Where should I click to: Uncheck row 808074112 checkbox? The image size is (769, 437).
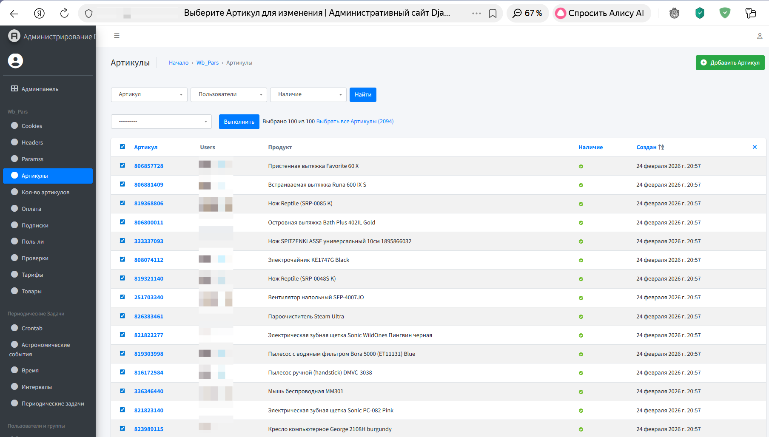click(x=122, y=259)
